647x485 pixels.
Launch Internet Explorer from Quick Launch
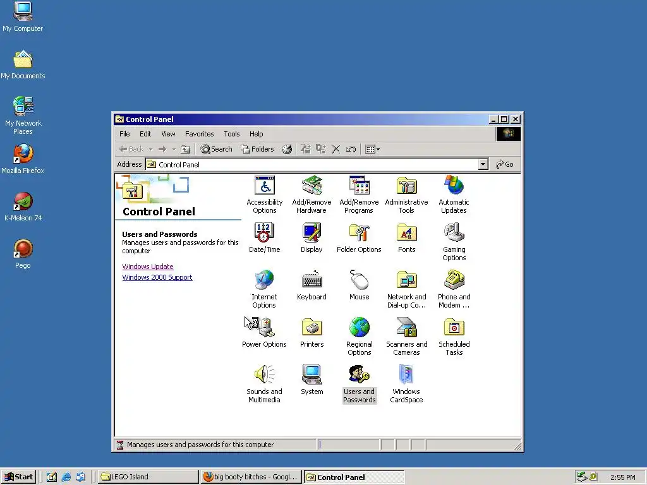coord(66,477)
